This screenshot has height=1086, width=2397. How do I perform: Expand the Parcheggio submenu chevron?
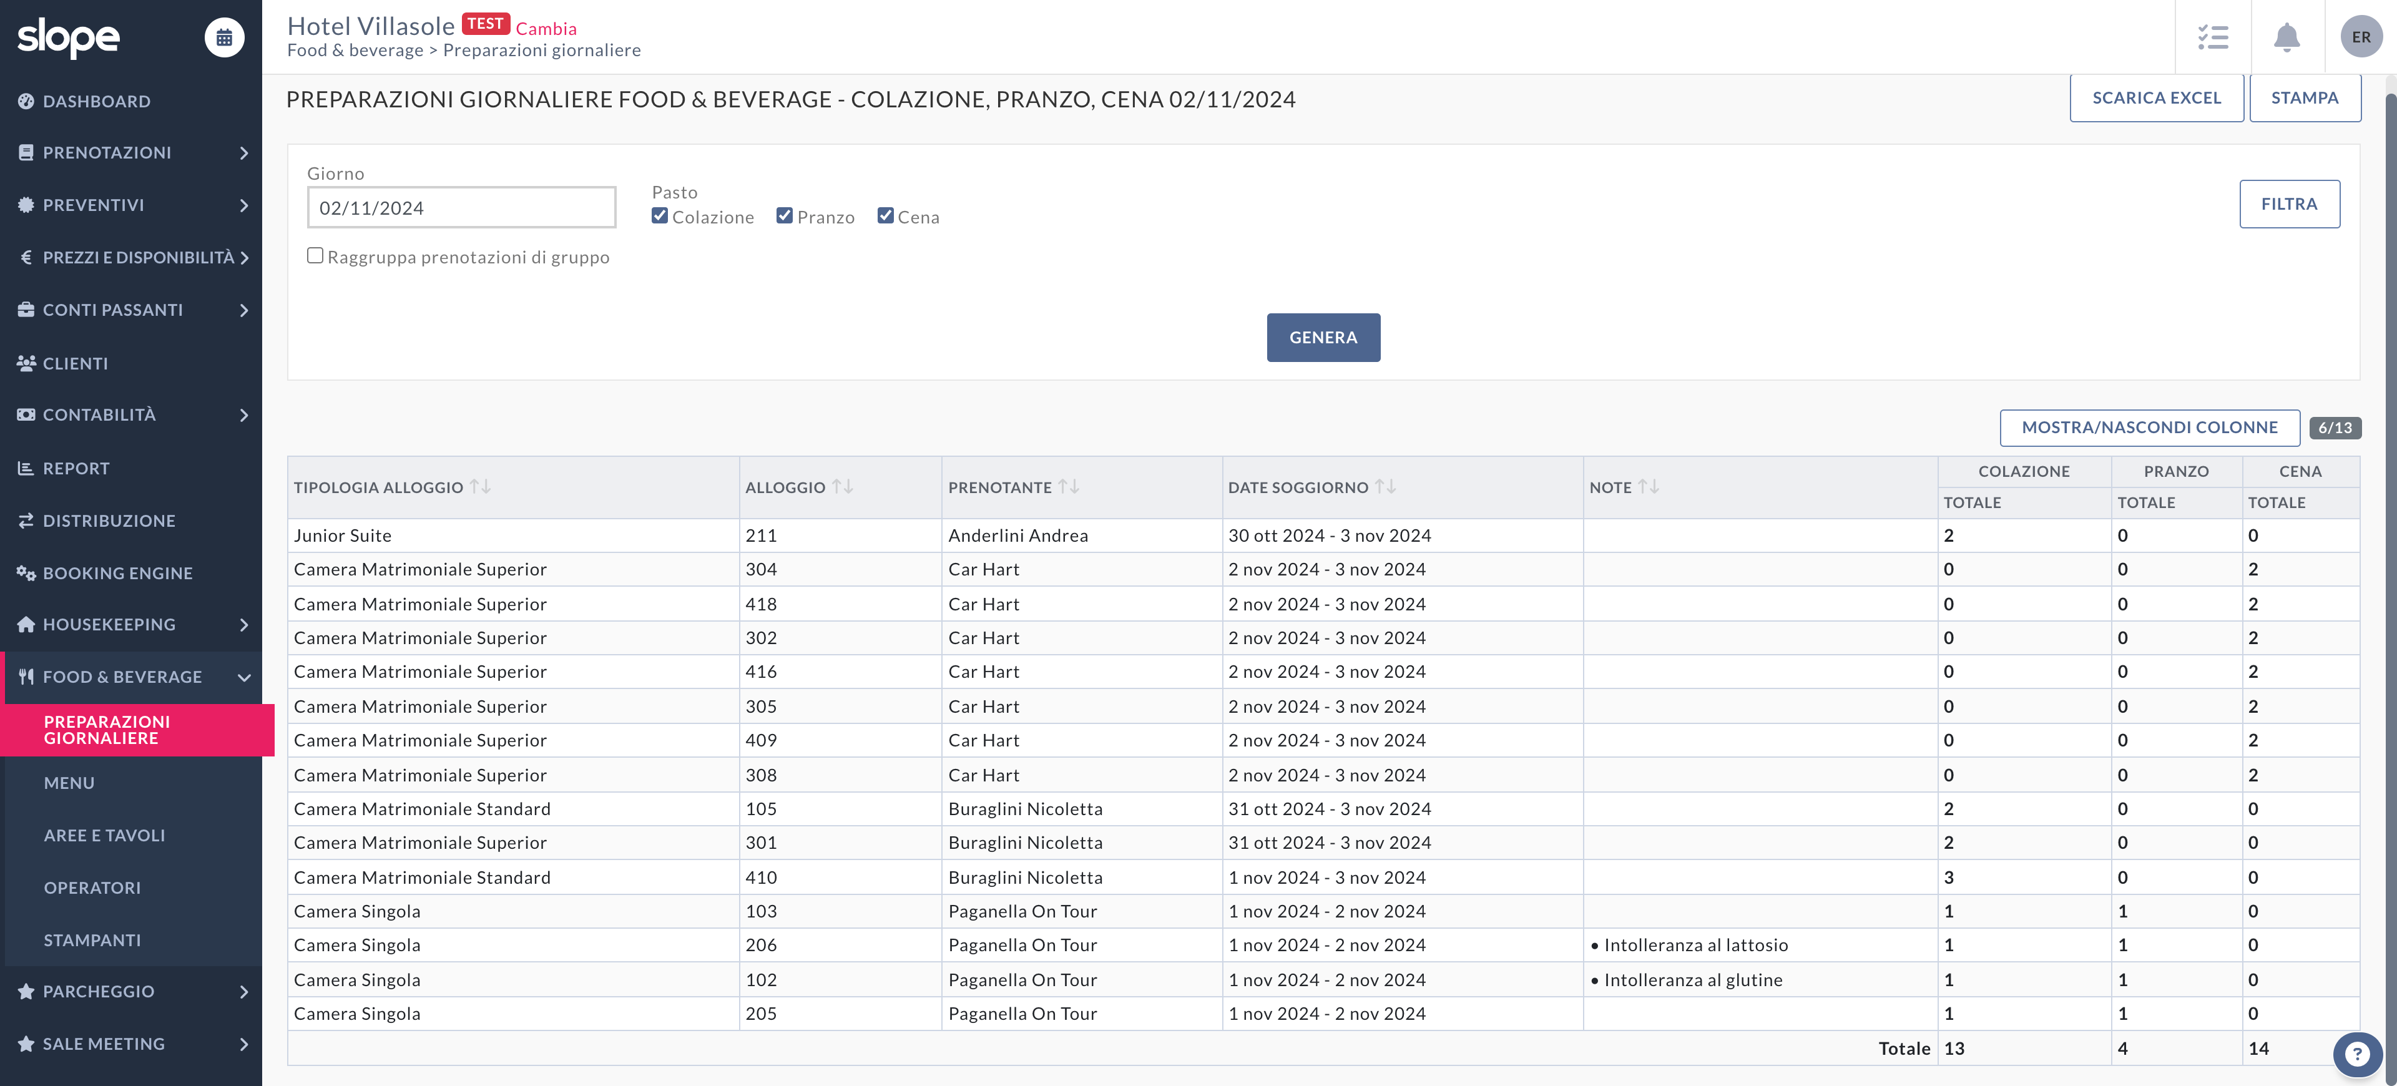(x=244, y=992)
